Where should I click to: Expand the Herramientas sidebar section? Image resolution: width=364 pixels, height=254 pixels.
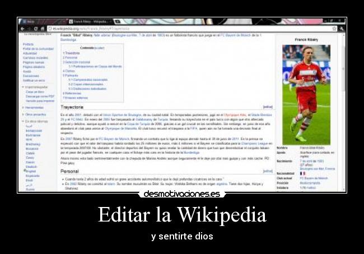click(33, 107)
